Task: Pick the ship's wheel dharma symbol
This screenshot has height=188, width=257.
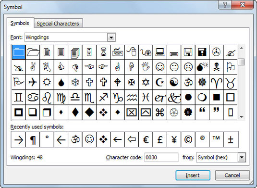Action: pos(202,82)
